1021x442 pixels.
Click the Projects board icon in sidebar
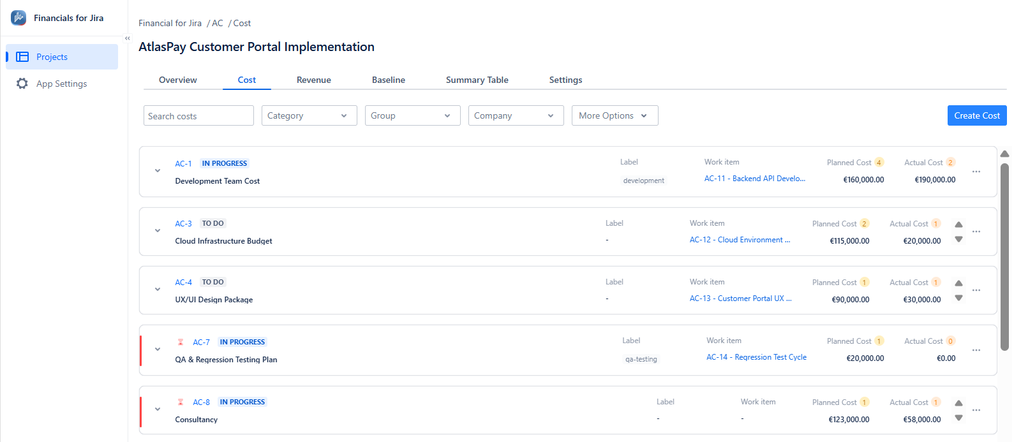22,57
